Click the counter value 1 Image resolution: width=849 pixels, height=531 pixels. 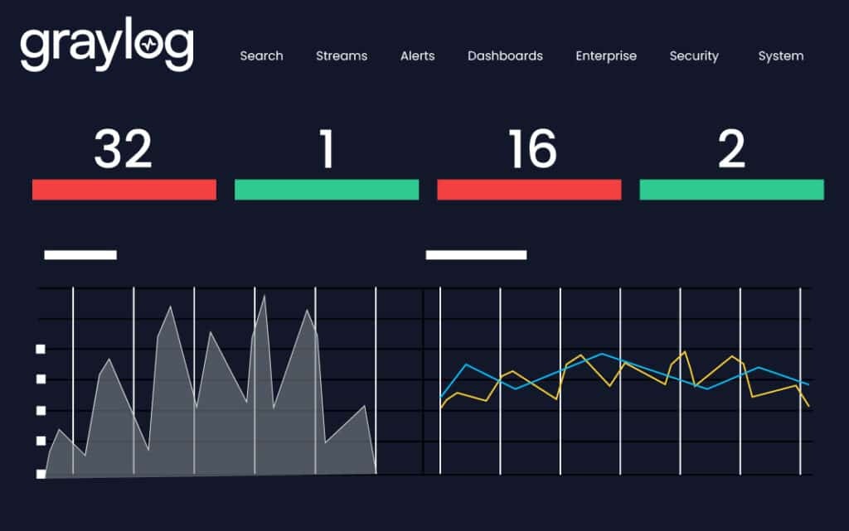coord(327,149)
